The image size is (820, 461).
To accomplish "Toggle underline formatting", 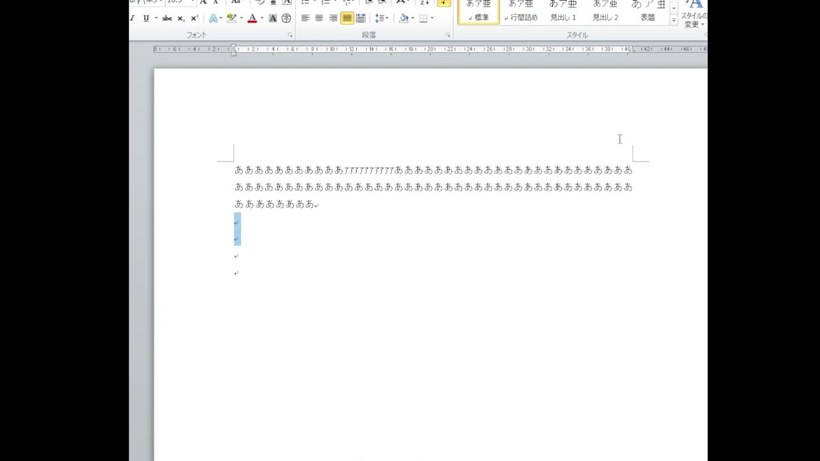I will point(146,19).
